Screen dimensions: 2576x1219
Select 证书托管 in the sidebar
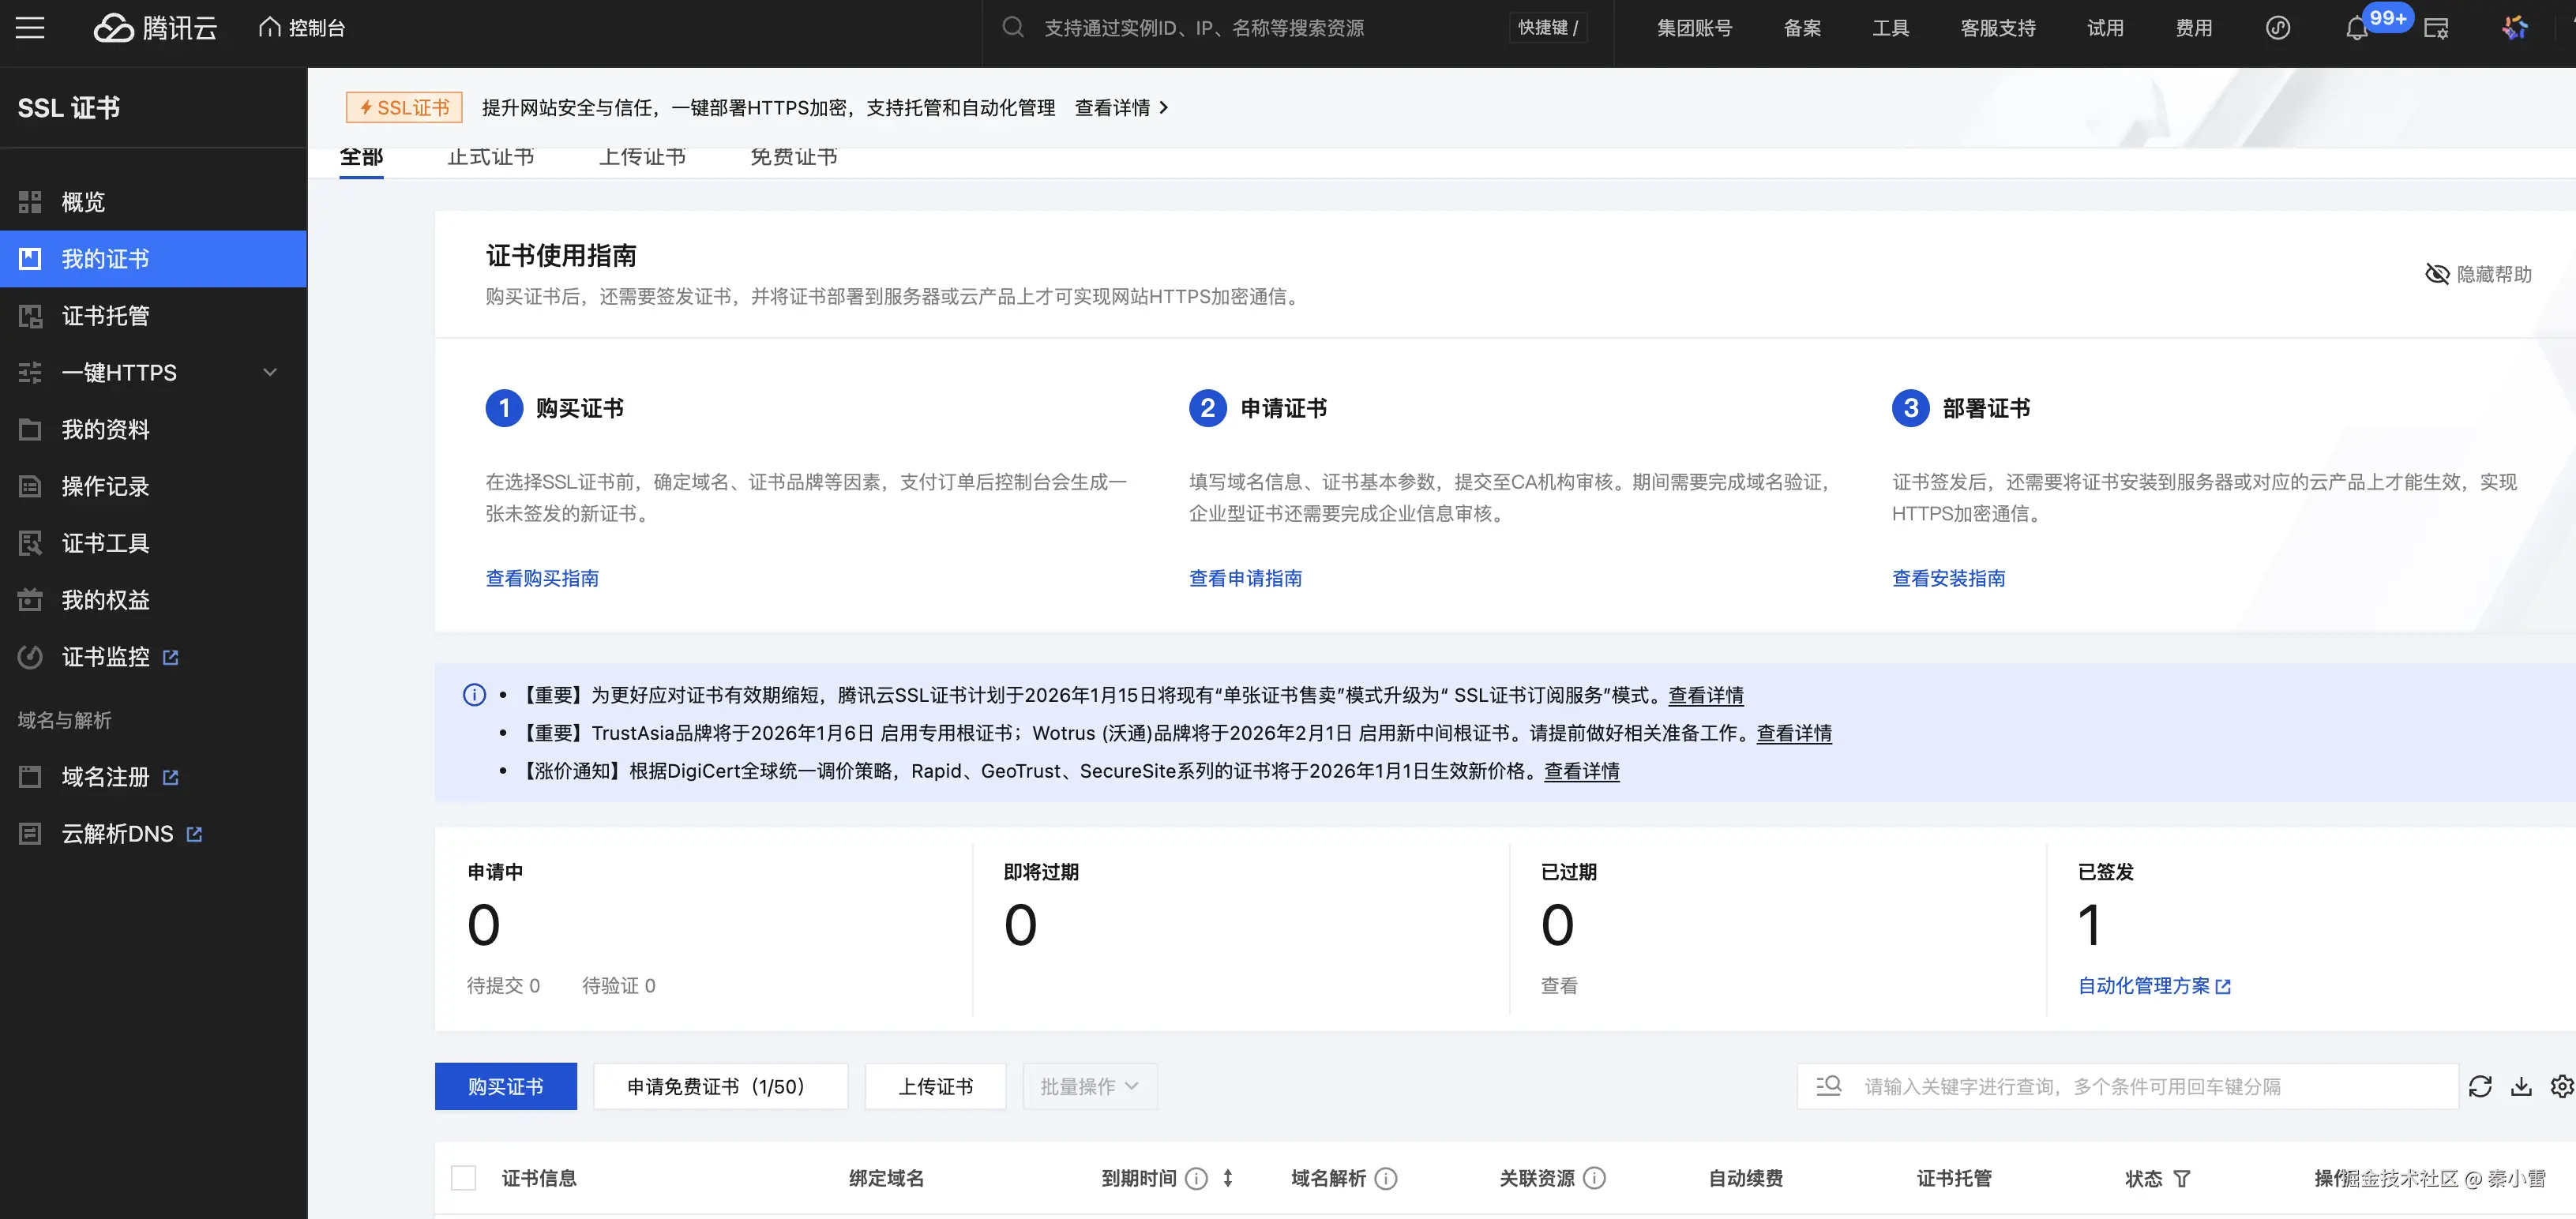click(x=104, y=315)
